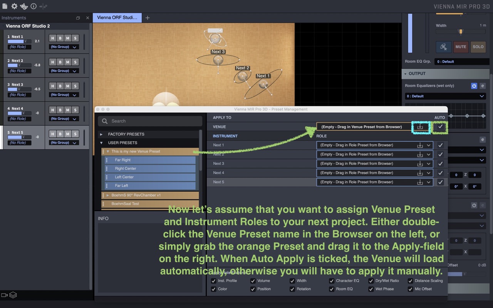Open the group dropdown for Next 1
The width and height of the screenshot is (493, 308).
(64, 47)
